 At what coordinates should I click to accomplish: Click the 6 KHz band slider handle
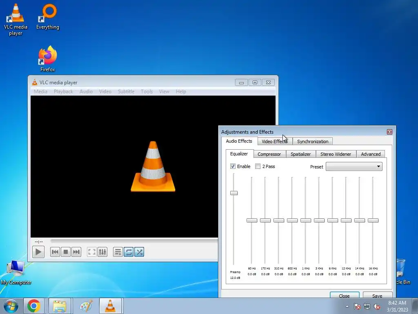coord(333,220)
